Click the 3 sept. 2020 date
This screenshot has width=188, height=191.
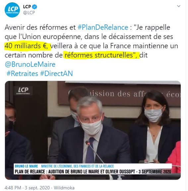[37, 188]
